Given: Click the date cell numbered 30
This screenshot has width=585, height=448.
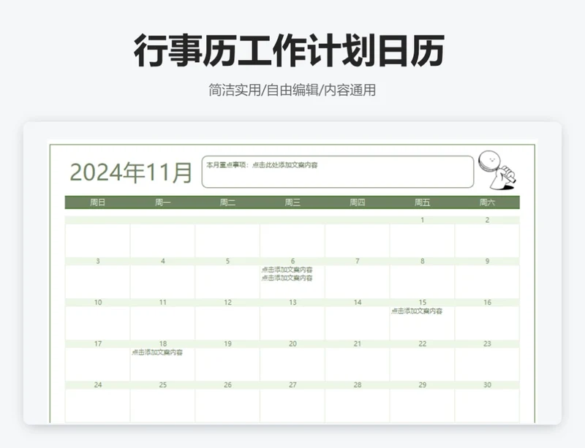Looking at the screenshot, I should pyautogui.click(x=487, y=385).
